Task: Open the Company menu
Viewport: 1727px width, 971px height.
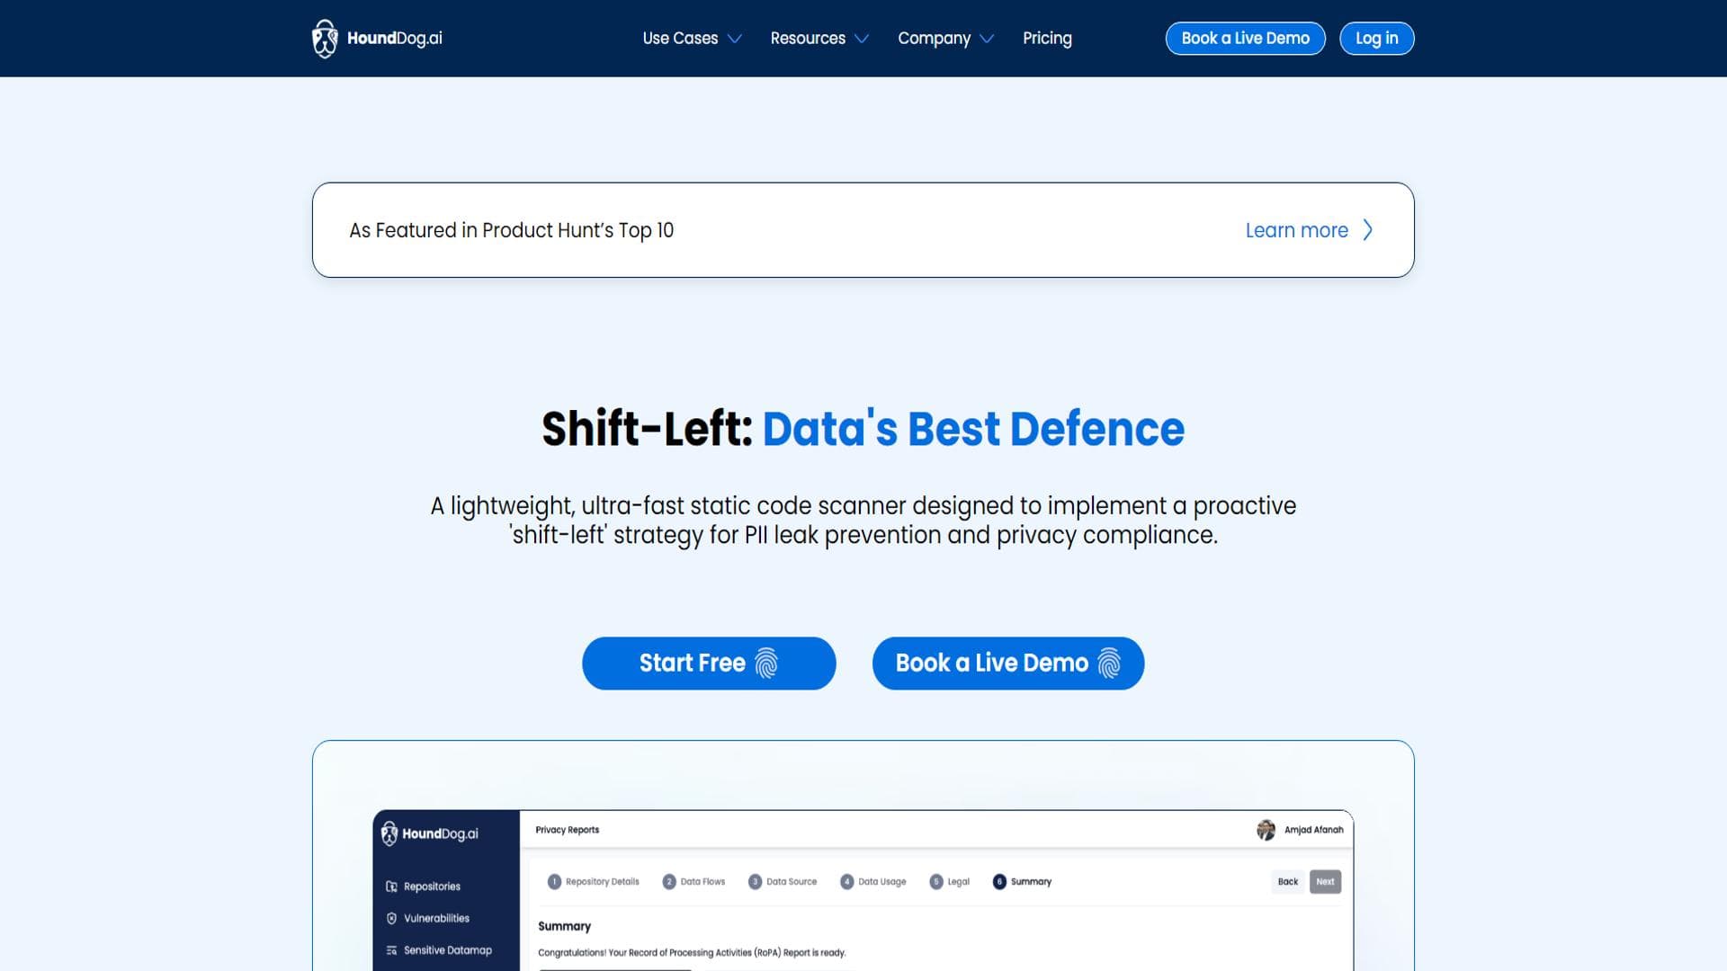Action: click(x=934, y=39)
